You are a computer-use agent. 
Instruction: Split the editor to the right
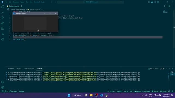pyautogui.click(x=170, y=6)
